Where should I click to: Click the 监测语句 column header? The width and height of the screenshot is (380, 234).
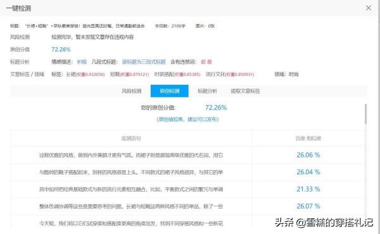[131, 139]
